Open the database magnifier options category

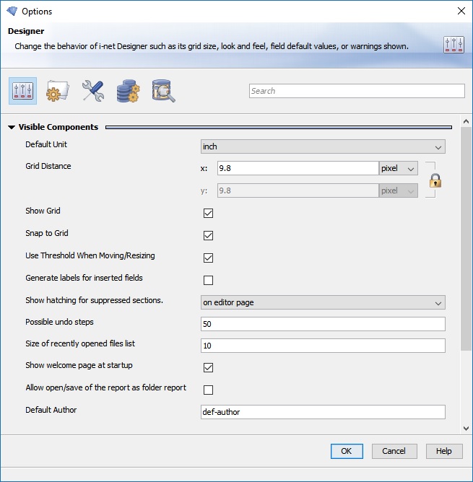[163, 91]
